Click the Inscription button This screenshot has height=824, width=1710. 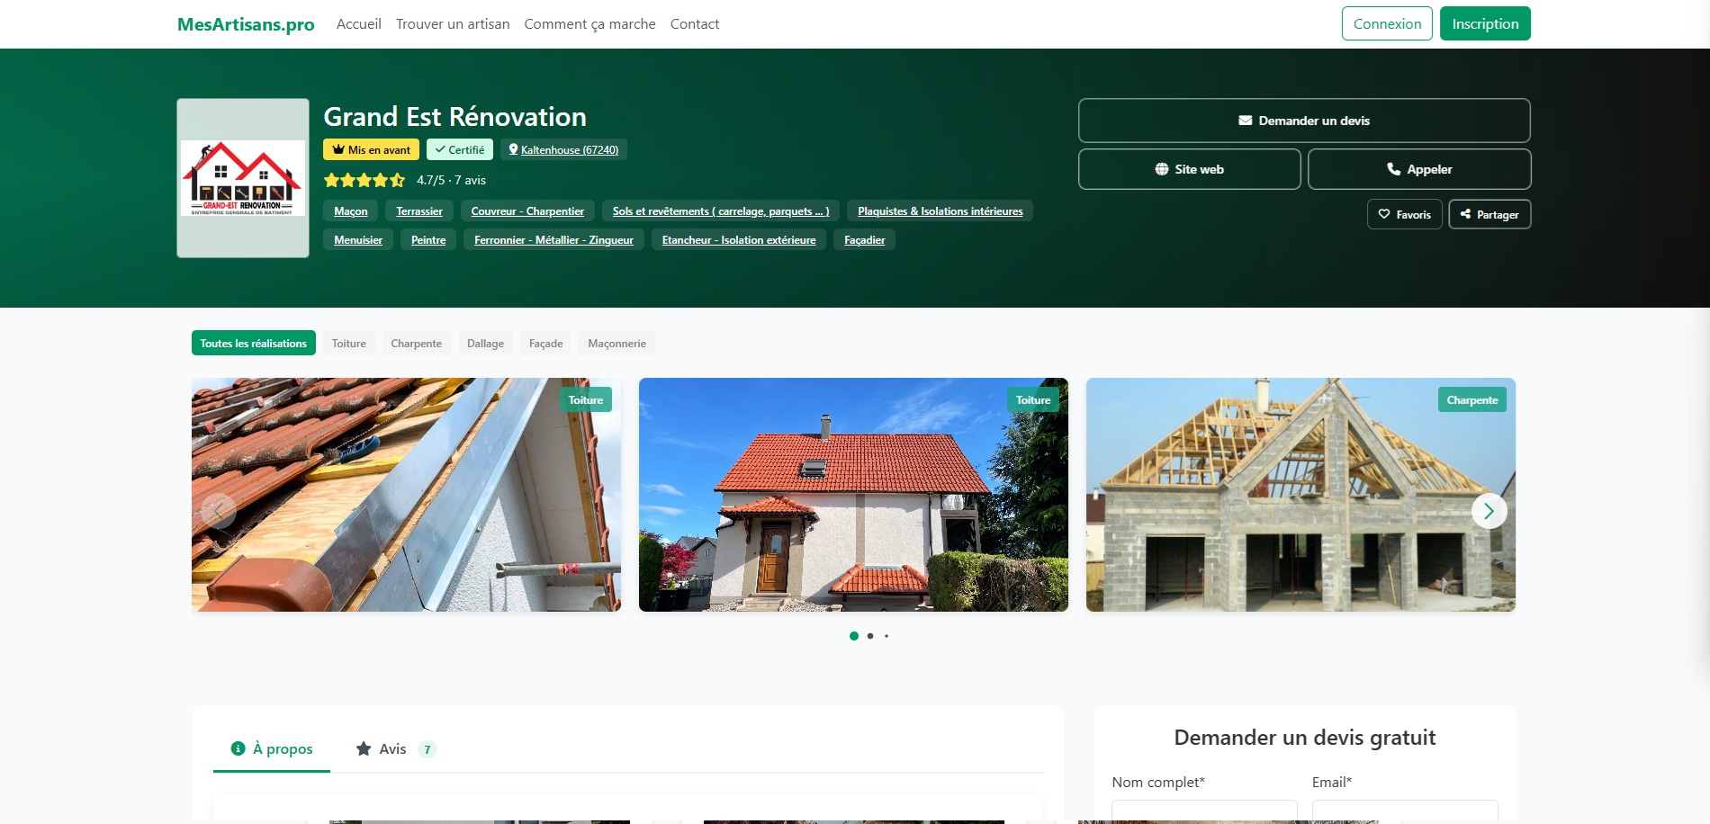point(1485,23)
